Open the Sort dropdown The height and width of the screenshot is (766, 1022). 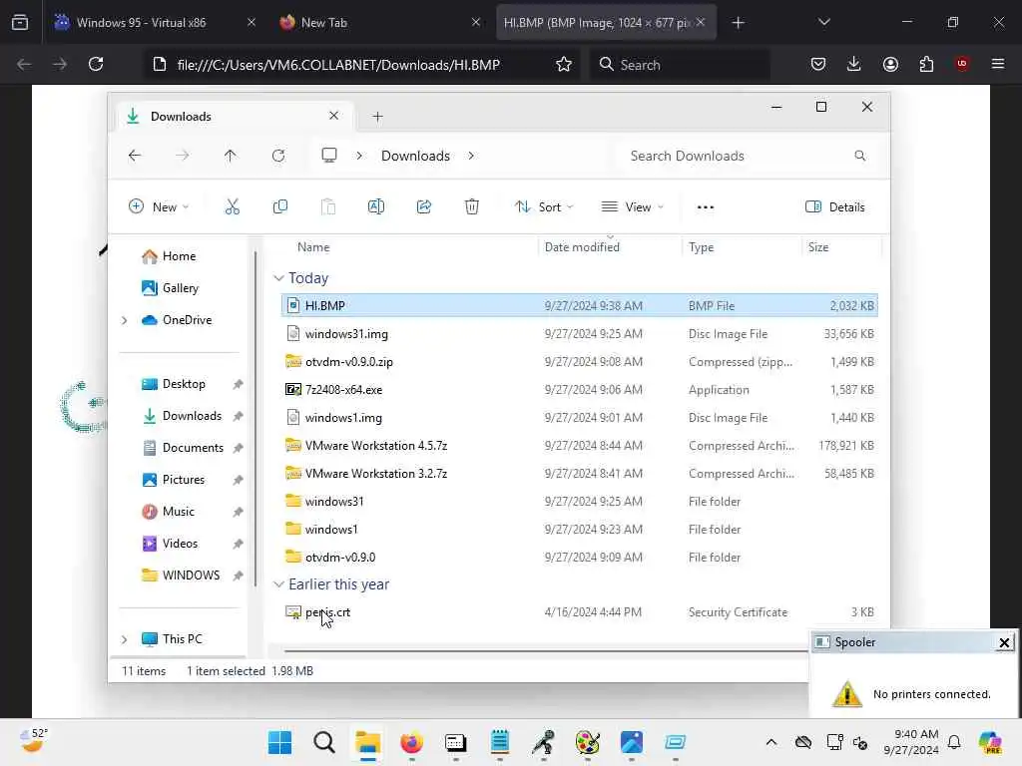tap(544, 207)
